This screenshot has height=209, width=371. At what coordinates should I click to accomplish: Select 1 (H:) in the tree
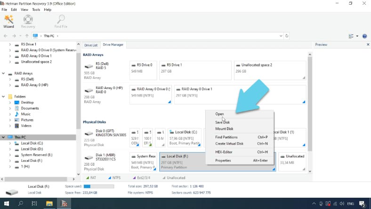pyautogui.click(x=25, y=166)
